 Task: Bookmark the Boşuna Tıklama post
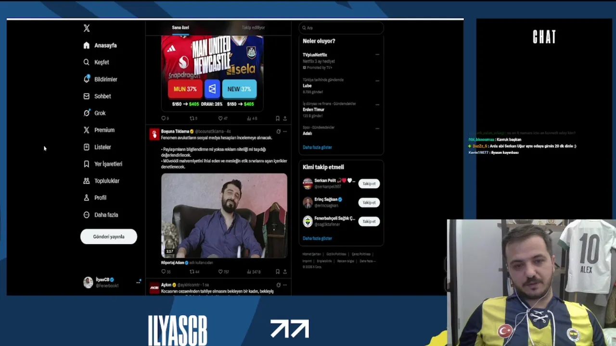click(278, 272)
